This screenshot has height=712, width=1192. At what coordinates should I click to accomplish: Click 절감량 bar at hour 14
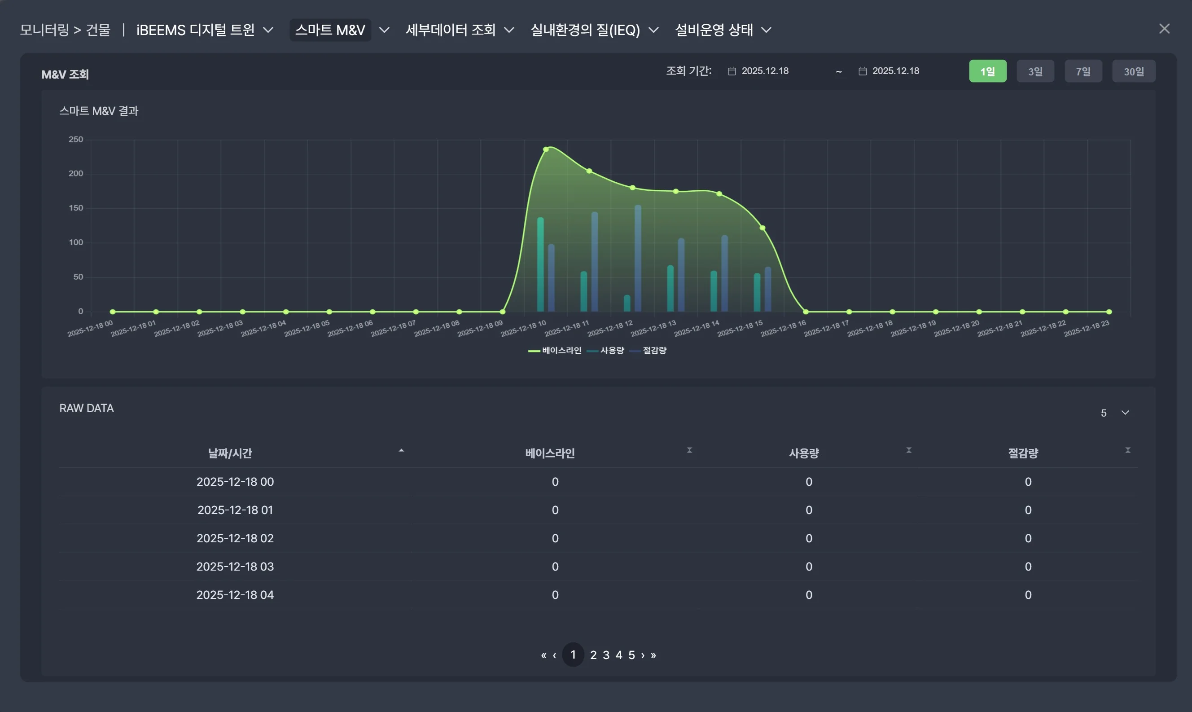724,273
